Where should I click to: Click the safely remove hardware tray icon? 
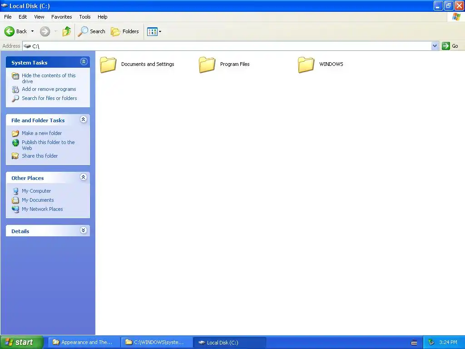[x=431, y=343]
